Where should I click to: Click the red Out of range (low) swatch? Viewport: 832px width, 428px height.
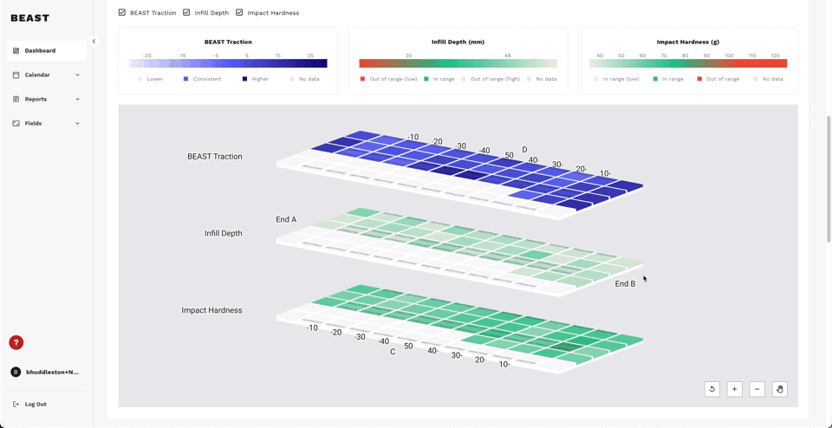tap(363, 79)
